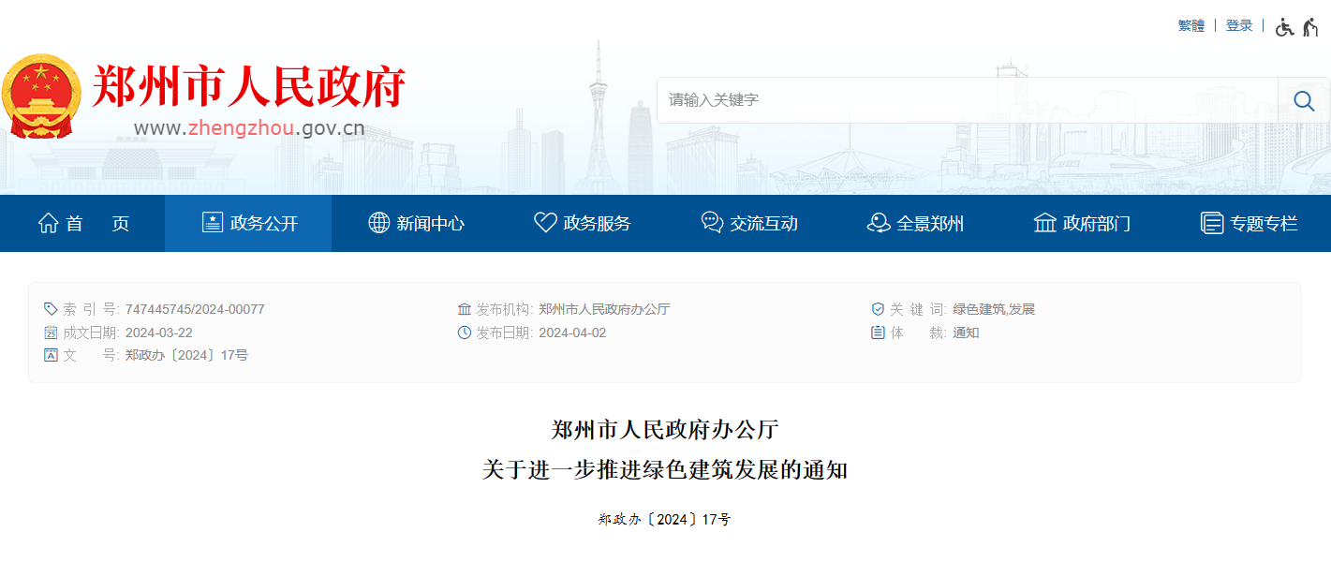Click the shield icon beside 关键词
Viewport: 1331px width, 562px height.
pyautogui.click(x=878, y=309)
